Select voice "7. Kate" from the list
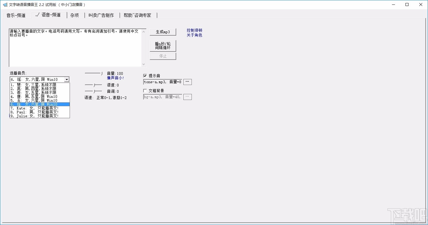Viewport: 428px width, 225px height. click(x=30, y=108)
